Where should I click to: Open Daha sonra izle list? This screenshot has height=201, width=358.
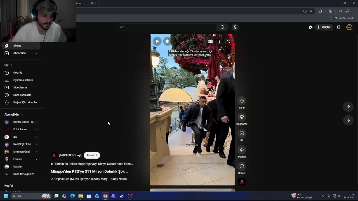point(21,95)
